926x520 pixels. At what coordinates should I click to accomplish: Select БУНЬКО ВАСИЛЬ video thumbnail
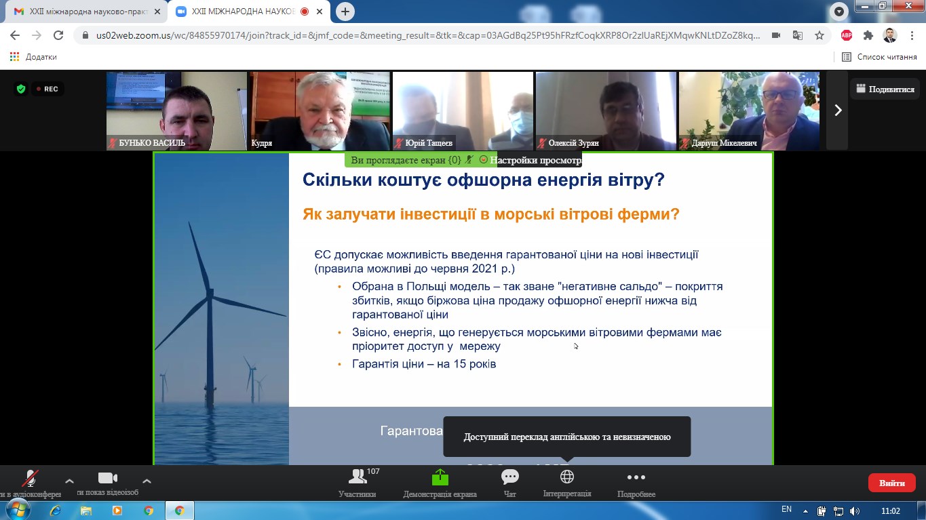(176, 111)
